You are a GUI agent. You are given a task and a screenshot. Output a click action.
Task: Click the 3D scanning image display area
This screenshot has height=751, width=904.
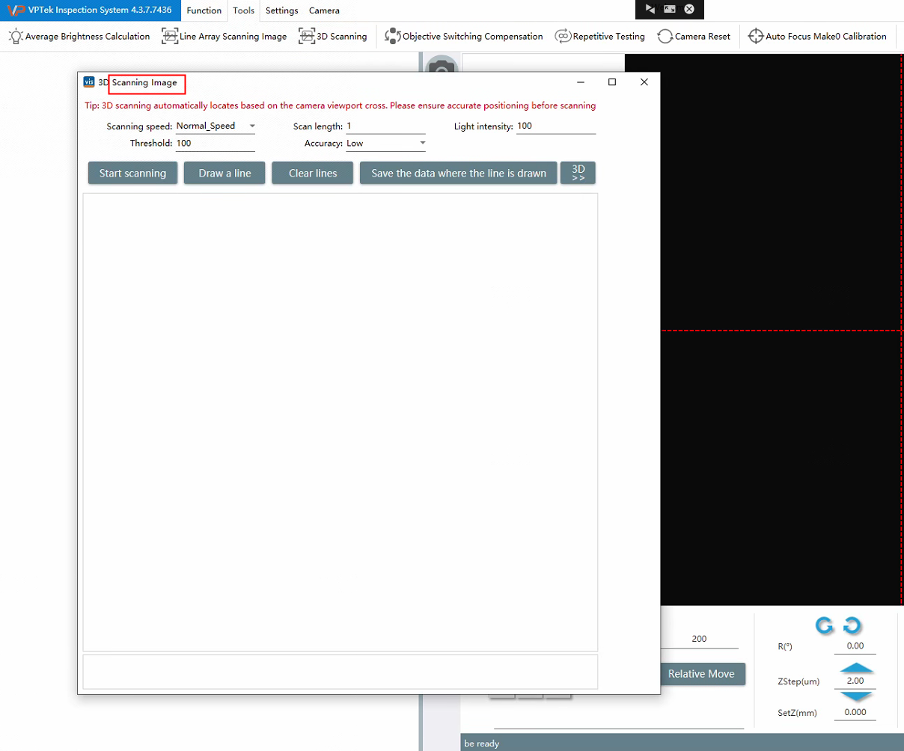pyautogui.click(x=340, y=422)
